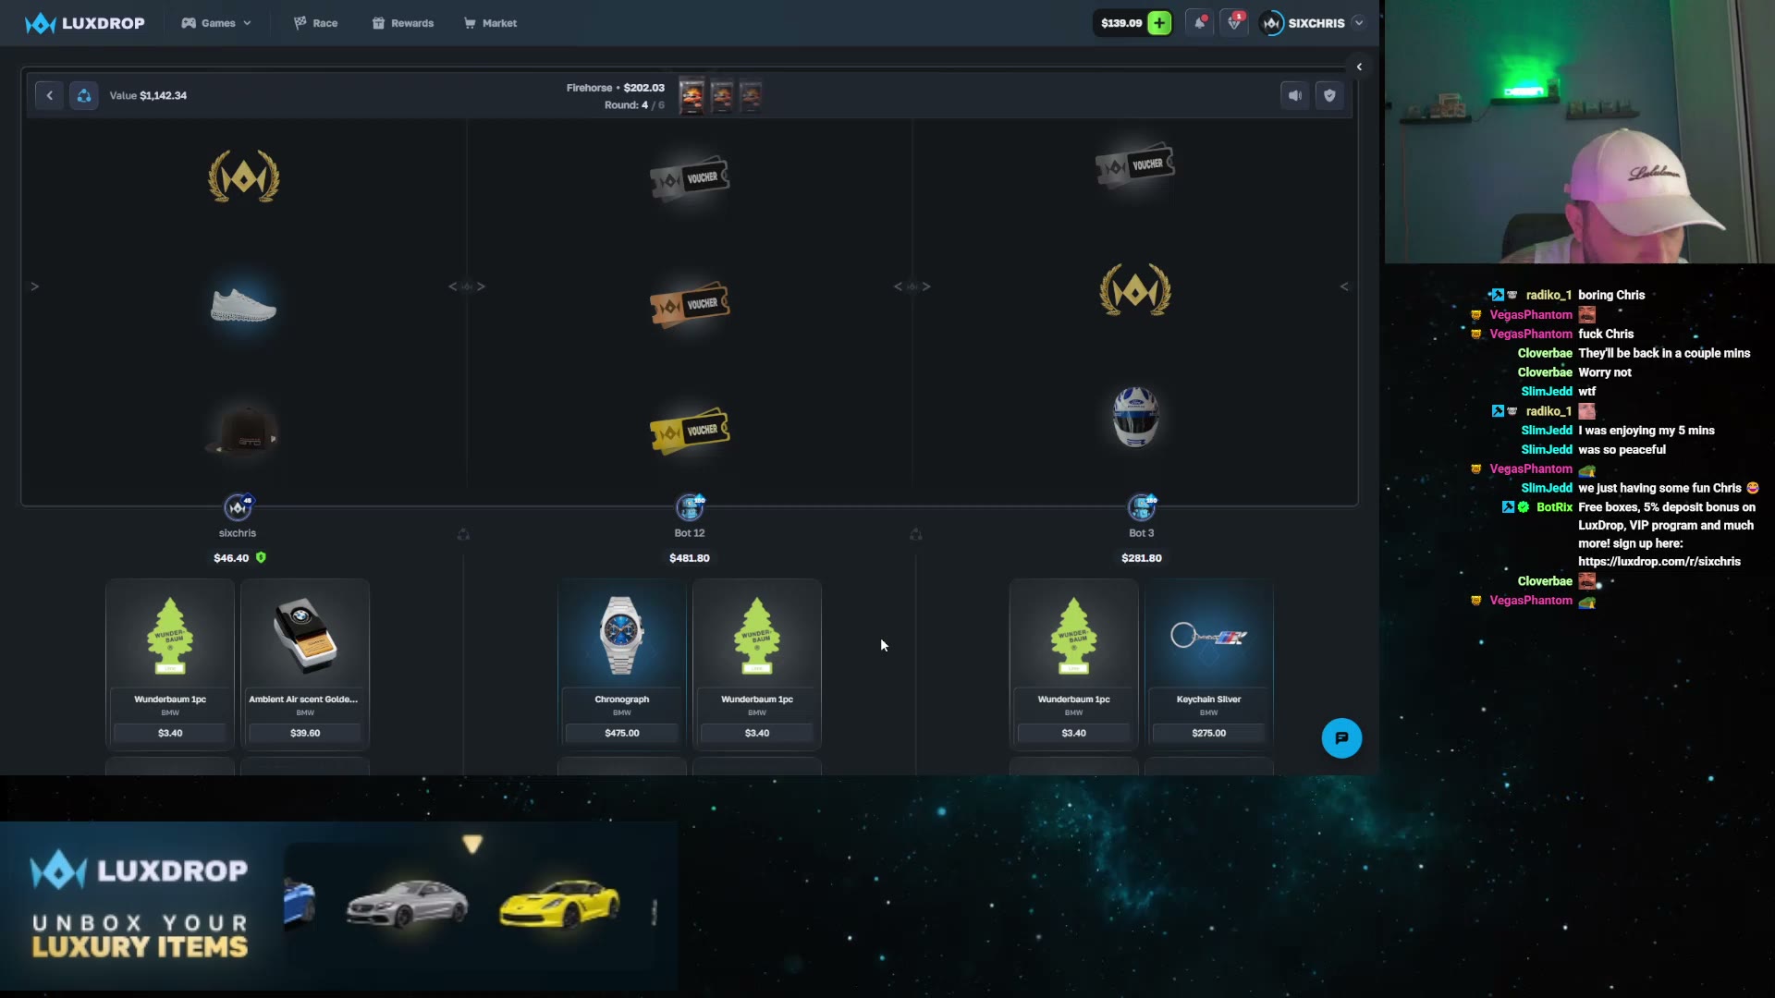Collapse the side panel with the chevron

tap(1359, 67)
